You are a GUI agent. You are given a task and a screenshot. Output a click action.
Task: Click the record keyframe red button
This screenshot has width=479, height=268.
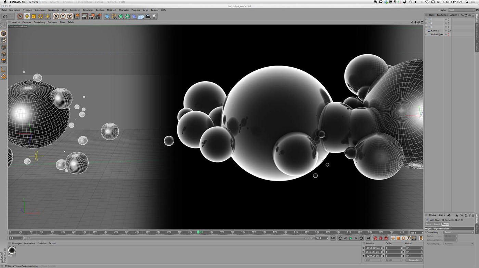375,238
